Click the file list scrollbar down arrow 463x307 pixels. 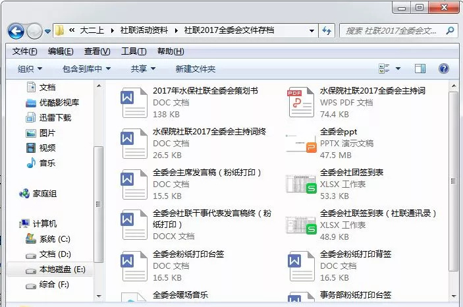454,296
